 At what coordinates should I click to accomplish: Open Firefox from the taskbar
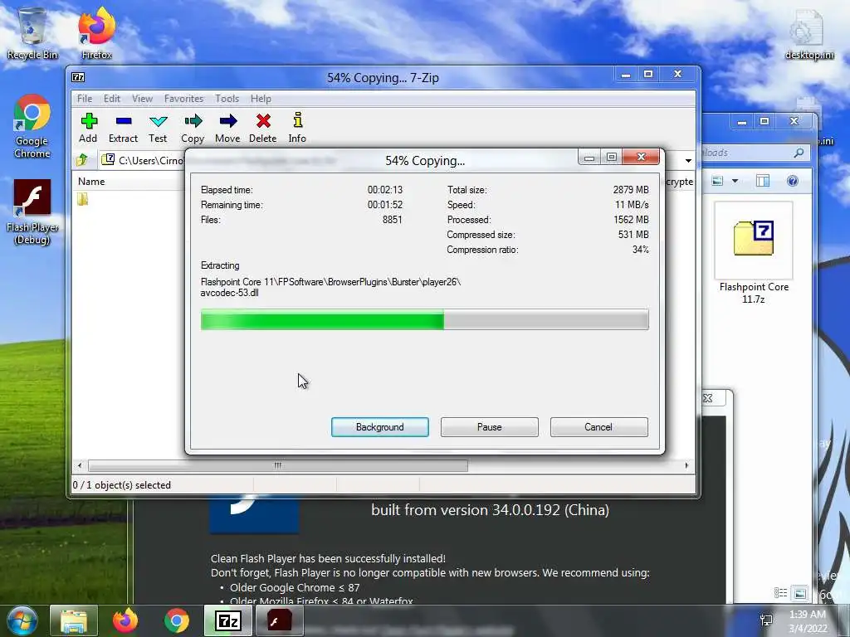pyautogui.click(x=125, y=620)
